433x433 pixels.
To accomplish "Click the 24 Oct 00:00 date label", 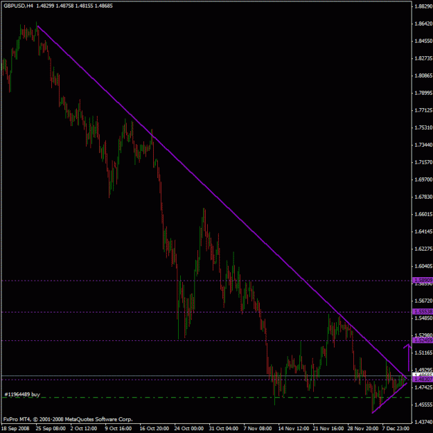I will [189, 429].
